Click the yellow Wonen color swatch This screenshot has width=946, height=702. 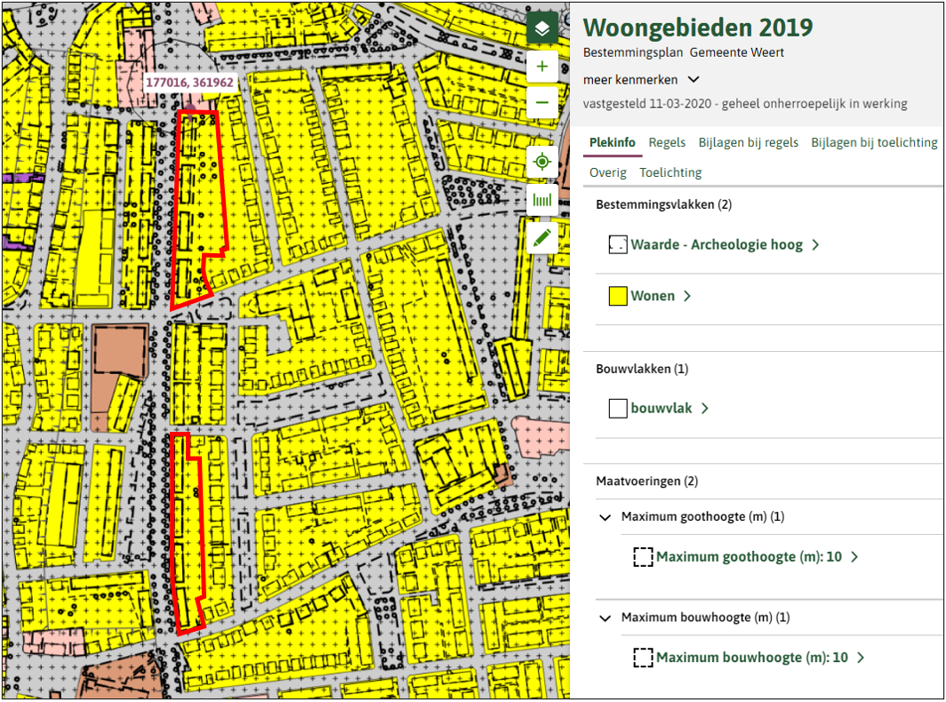tap(617, 296)
